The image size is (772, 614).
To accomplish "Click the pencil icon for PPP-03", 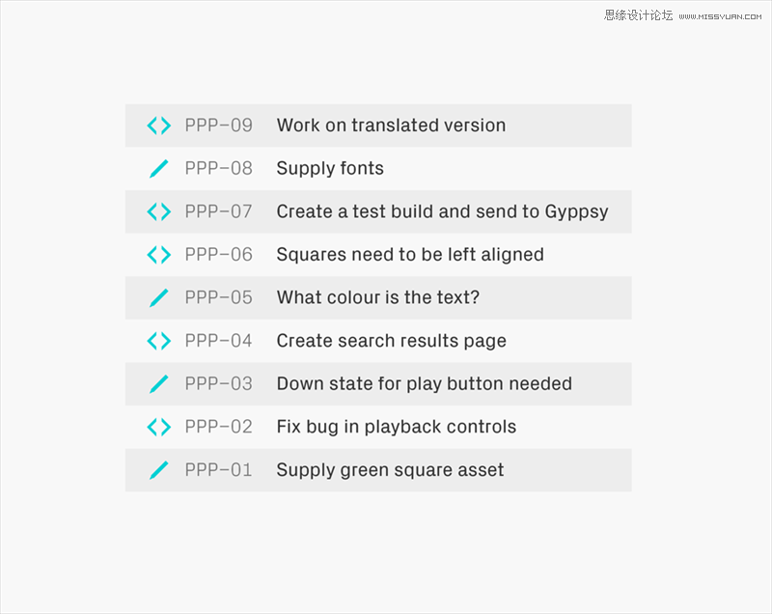I will click(x=159, y=384).
